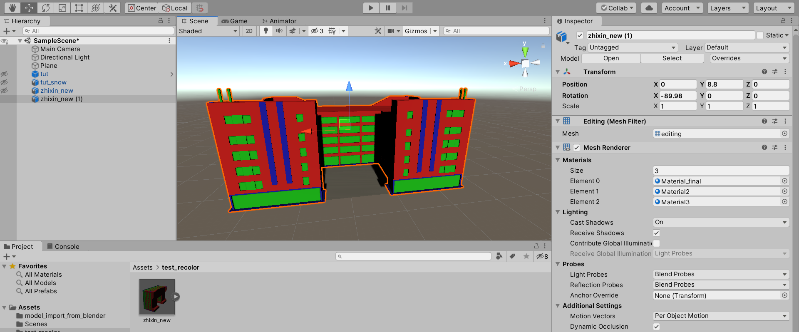The height and width of the screenshot is (332, 799).
Task: Uncheck Dynamic Occlusion
Action: [656, 327]
